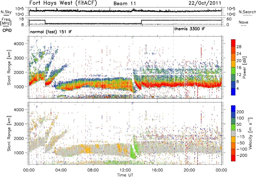The width and height of the screenshot is (256, 177).
Task: Click the -100 tick on Velocity colorbar
Action: [242, 149]
